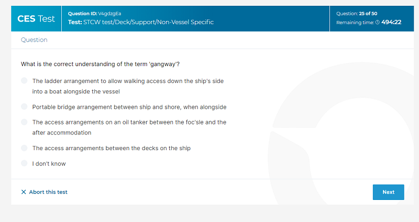Image resolution: width=419 pixels, height=222 pixels.
Task: Click the clock icon next to remaining time
Action: [377, 23]
